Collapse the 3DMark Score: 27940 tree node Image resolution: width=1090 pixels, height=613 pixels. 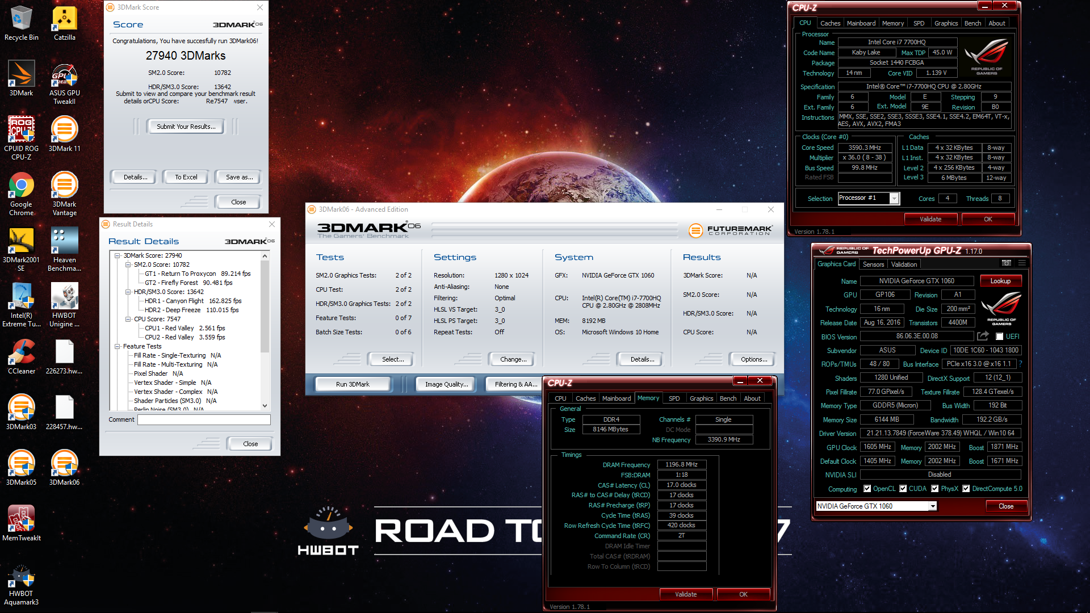point(118,255)
